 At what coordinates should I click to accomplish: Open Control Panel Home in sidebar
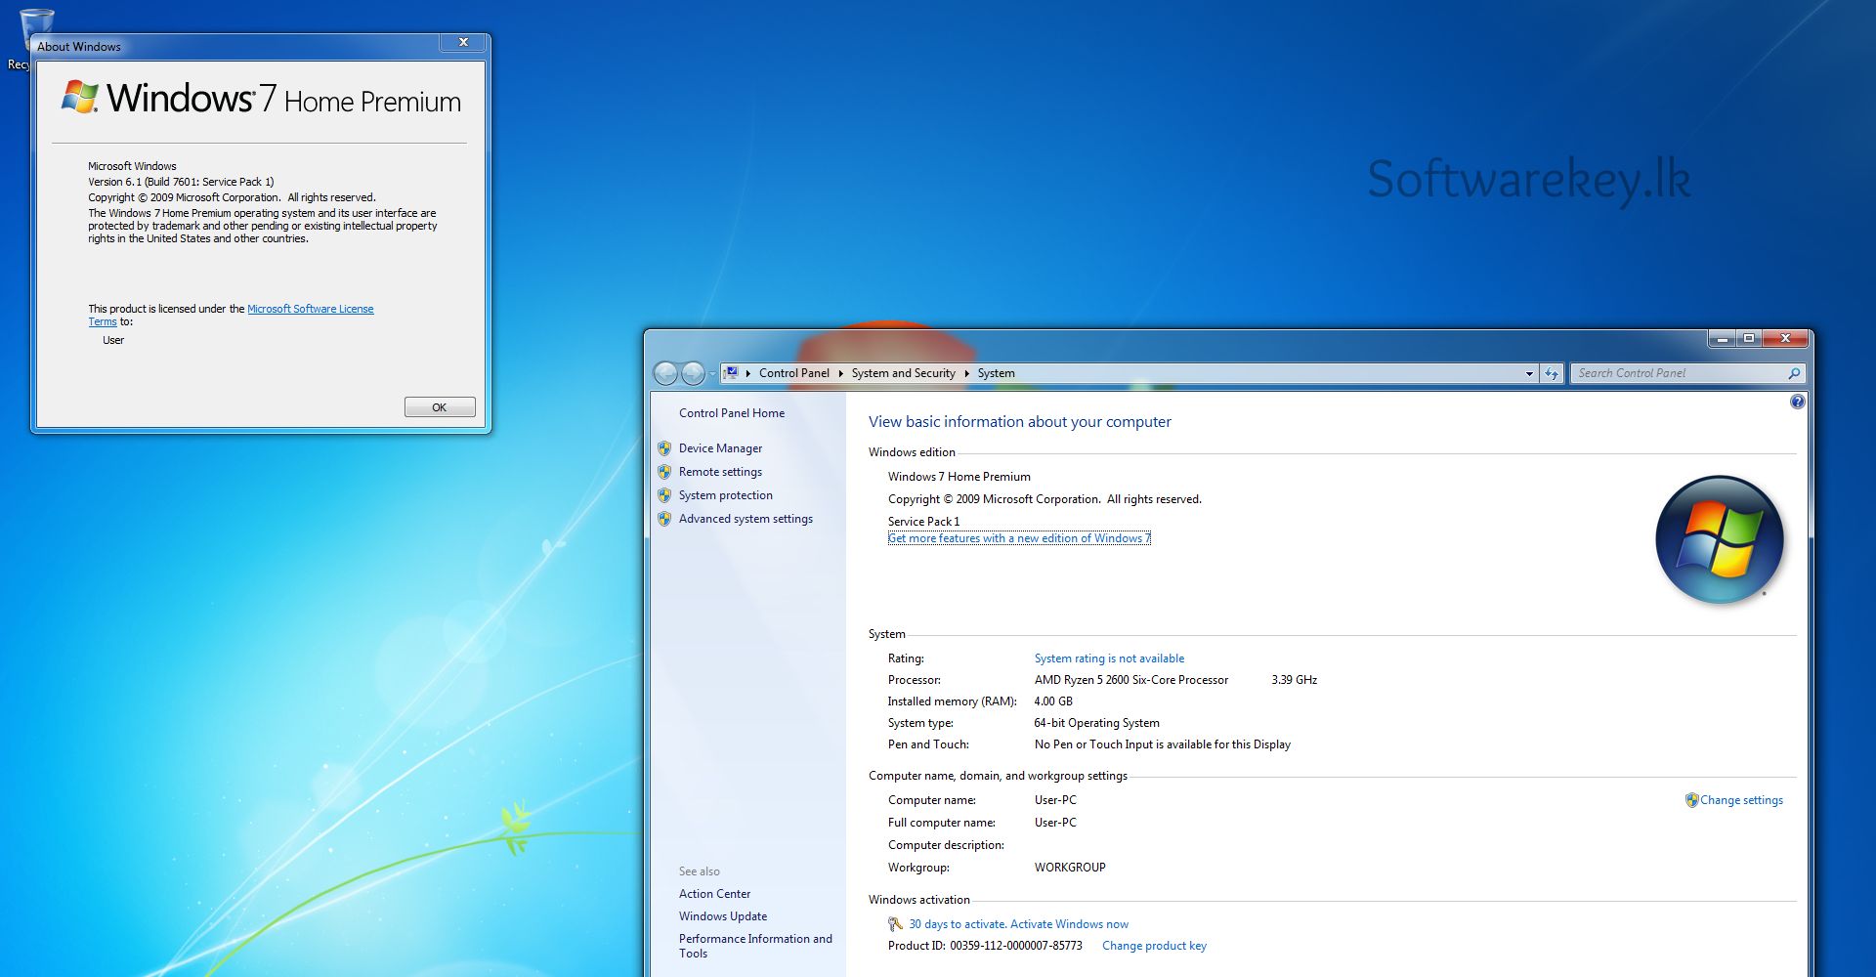point(731,413)
